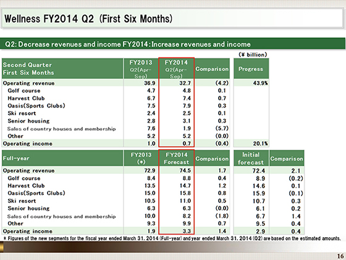Click "Ski resort" label in the Full-year table
This screenshot has height=260, width=346.
22,201
